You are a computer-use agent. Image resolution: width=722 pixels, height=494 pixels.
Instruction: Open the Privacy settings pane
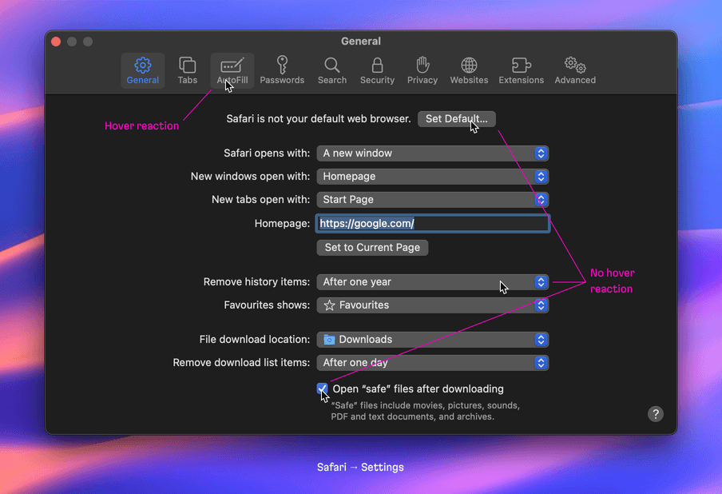[422, 70]
